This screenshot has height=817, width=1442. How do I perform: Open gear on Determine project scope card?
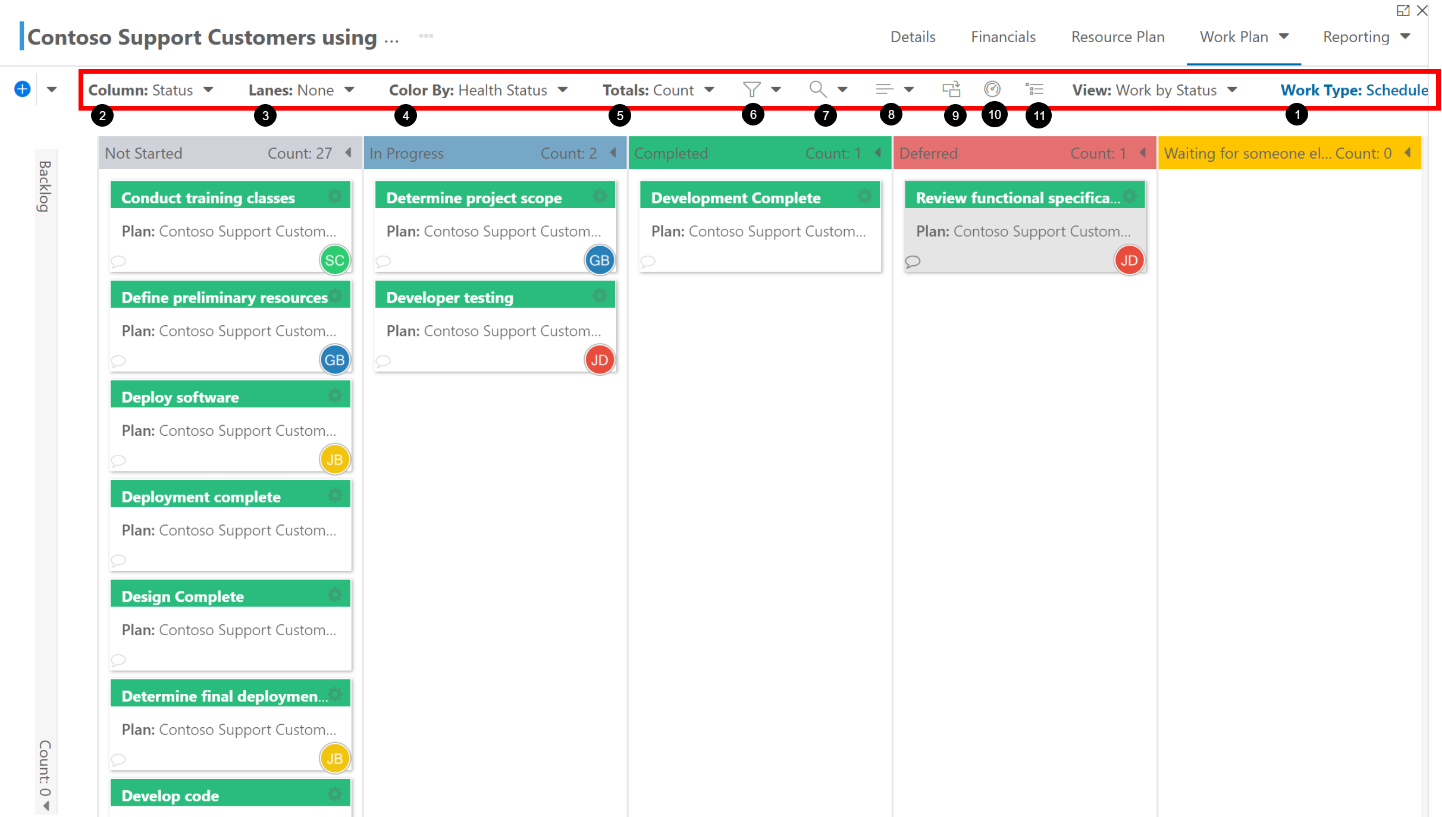click(600, 196)
